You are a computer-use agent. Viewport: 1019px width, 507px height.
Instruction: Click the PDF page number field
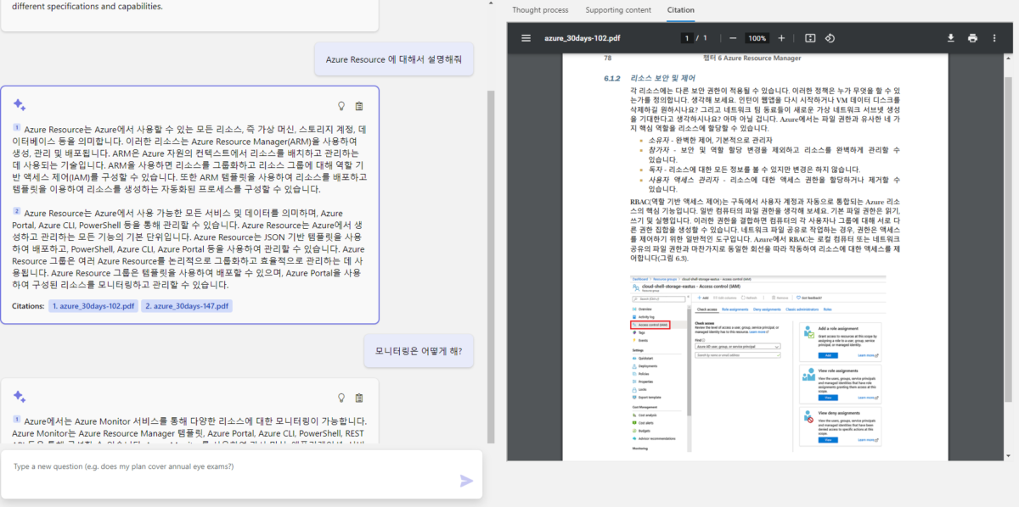pyautogui.click(x=687, y=38)
